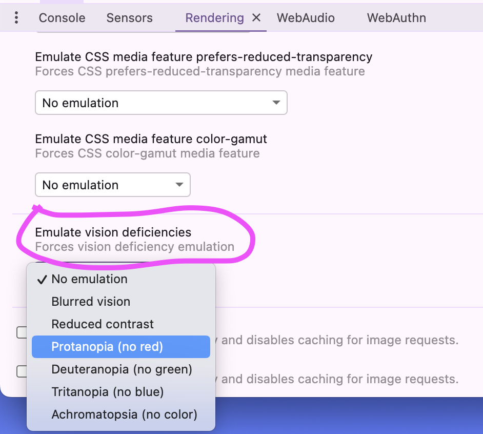
Task: Open the color-gamut No emulation dropdown
Action: (x=113, y=185)
